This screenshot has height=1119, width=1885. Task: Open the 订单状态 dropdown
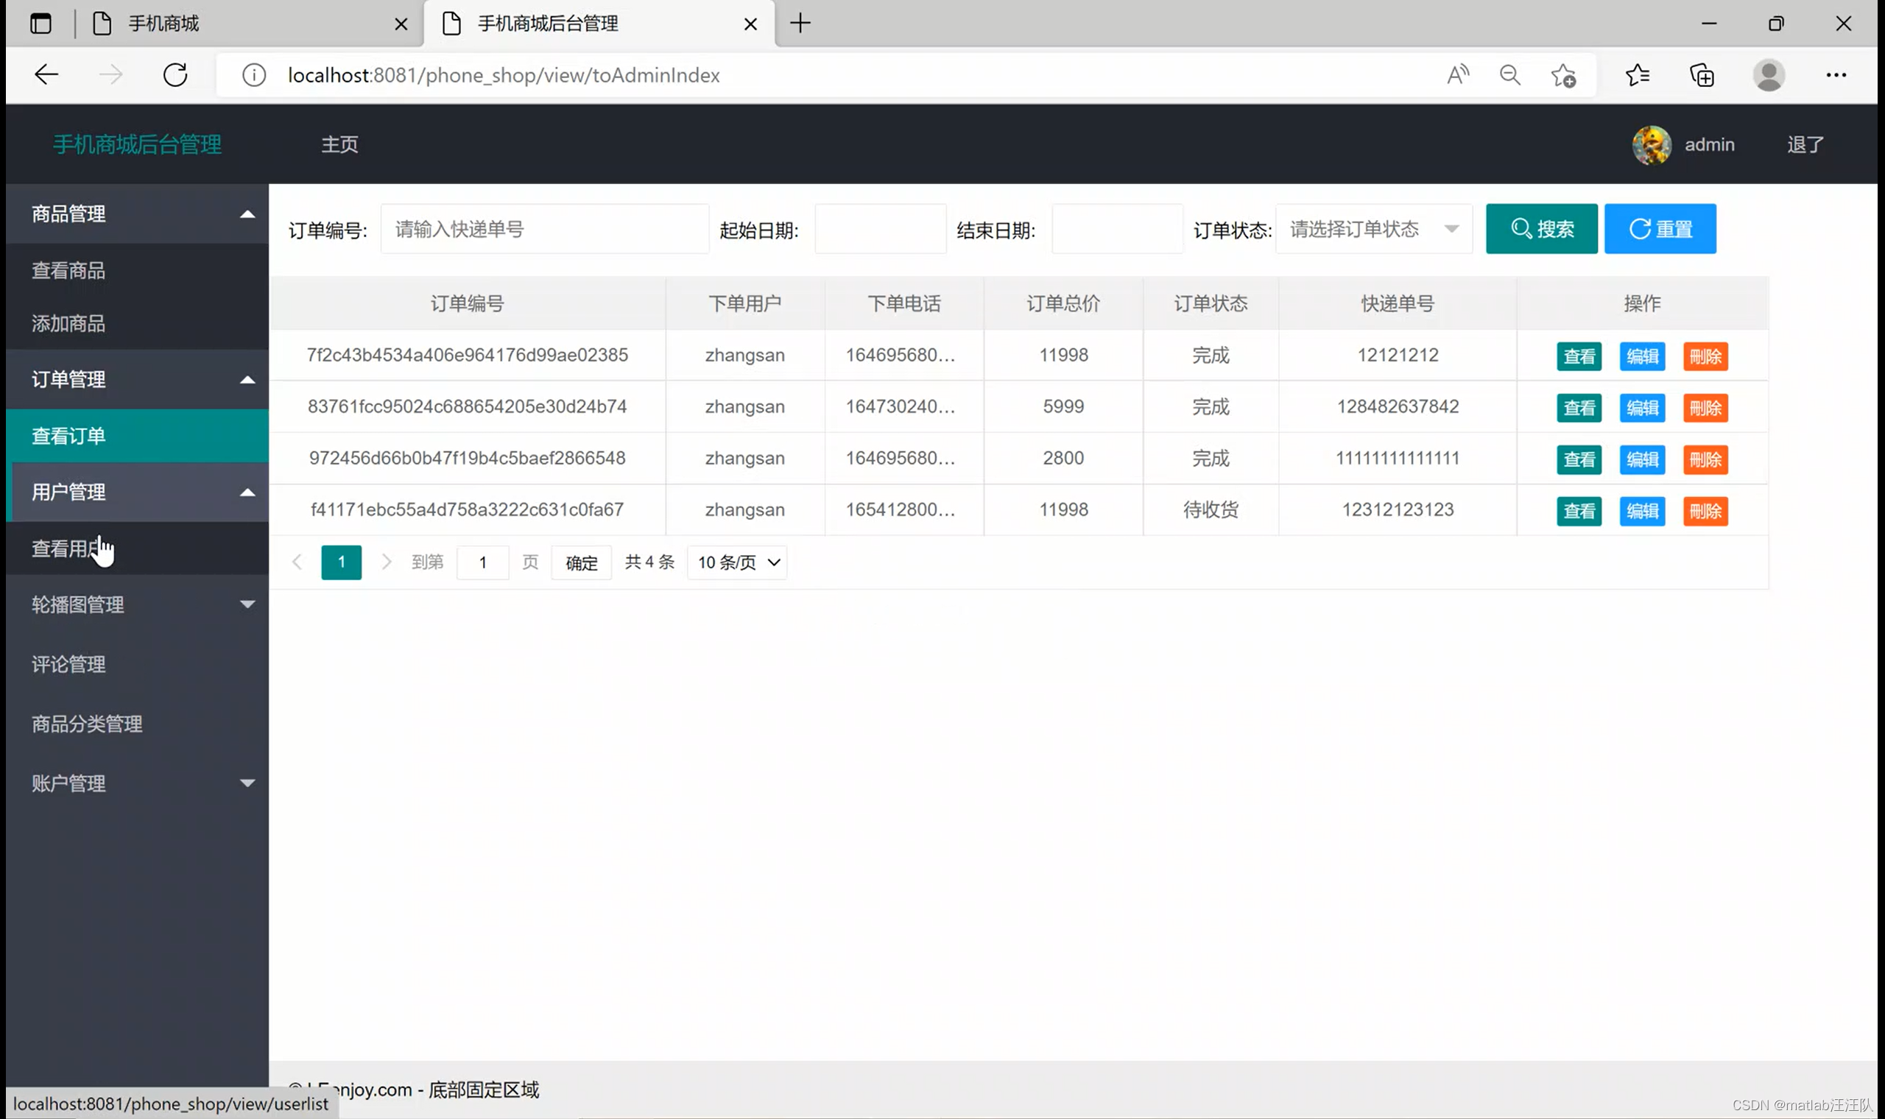(x=1373, y=229)
